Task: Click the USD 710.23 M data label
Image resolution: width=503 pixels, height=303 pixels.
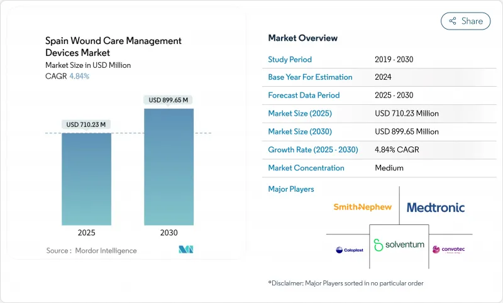Action: coord(87,124)
